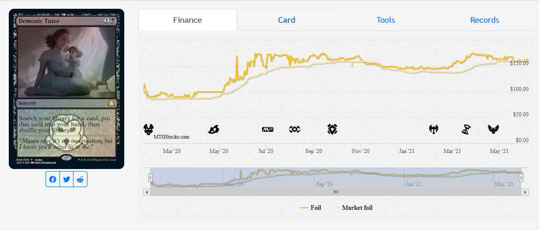This screenshot has width=539, height=230.
Task: Open the Finance tab
Action: [187, 20]
